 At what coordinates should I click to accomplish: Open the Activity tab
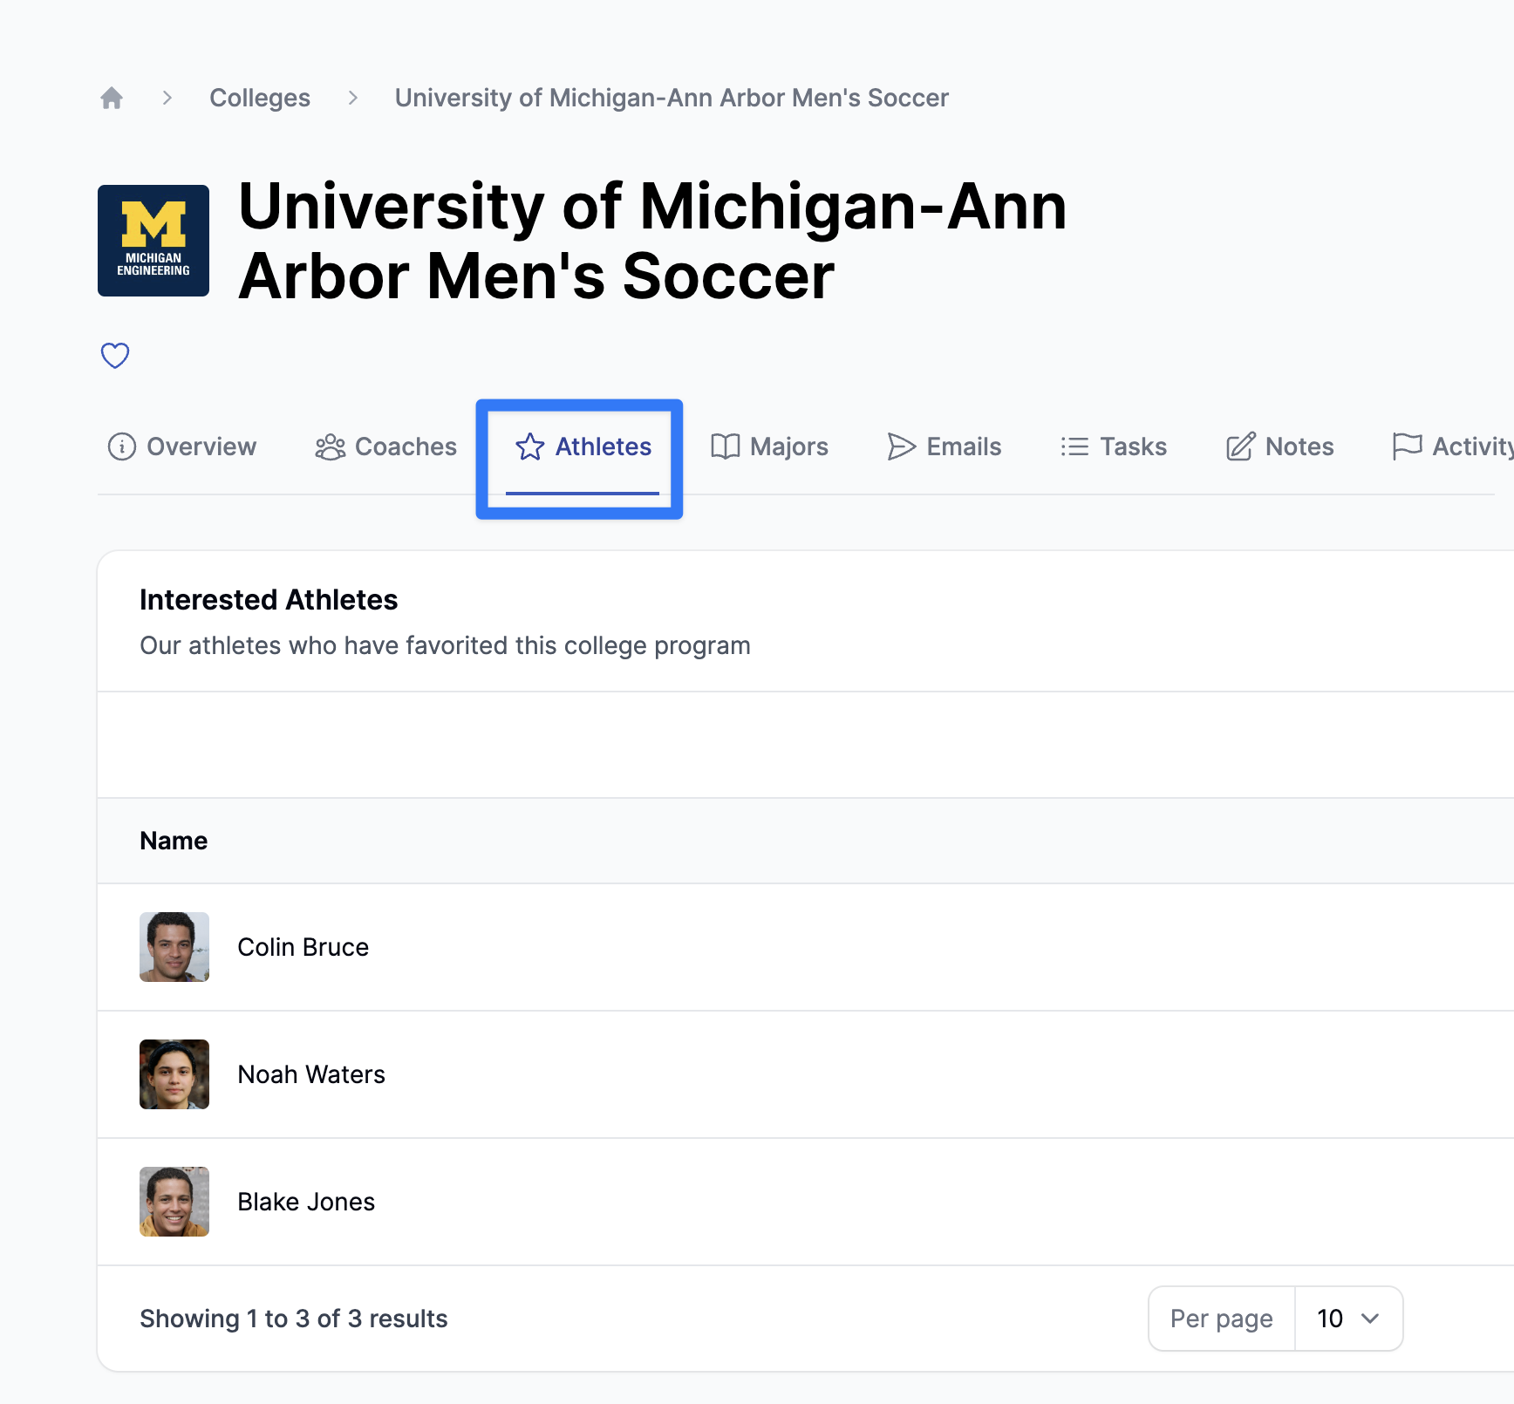coord(1452,446)
